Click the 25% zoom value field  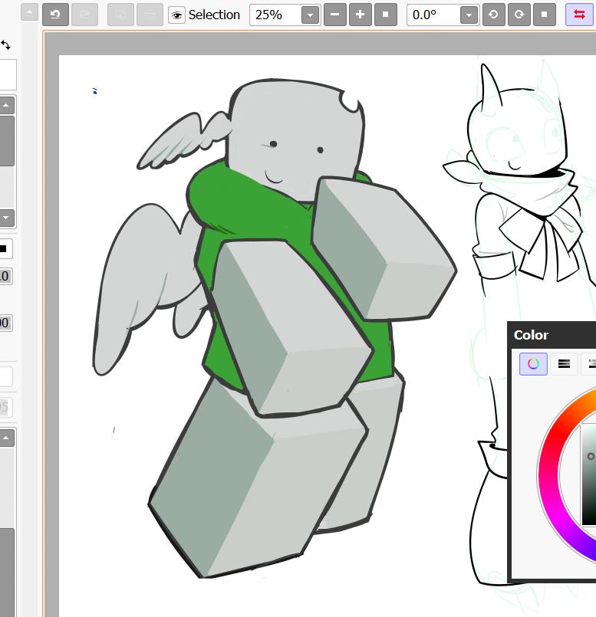click(x=275, y=15)
